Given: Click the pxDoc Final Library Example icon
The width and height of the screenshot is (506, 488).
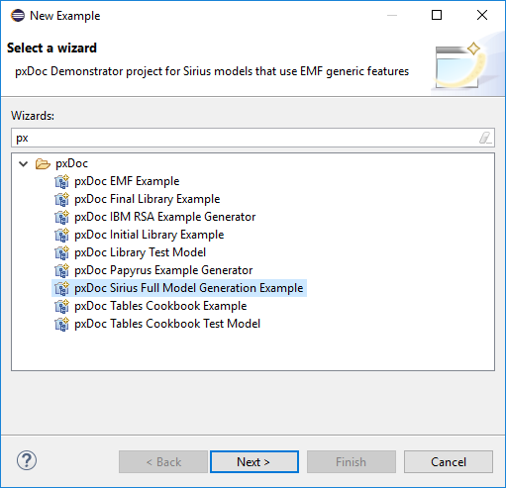Looking at the screenshot, I should (61, 199).
